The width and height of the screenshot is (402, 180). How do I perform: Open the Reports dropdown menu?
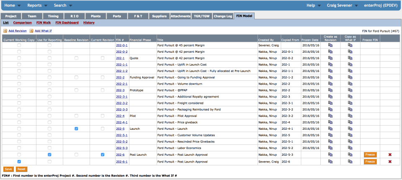pos(37,5)
